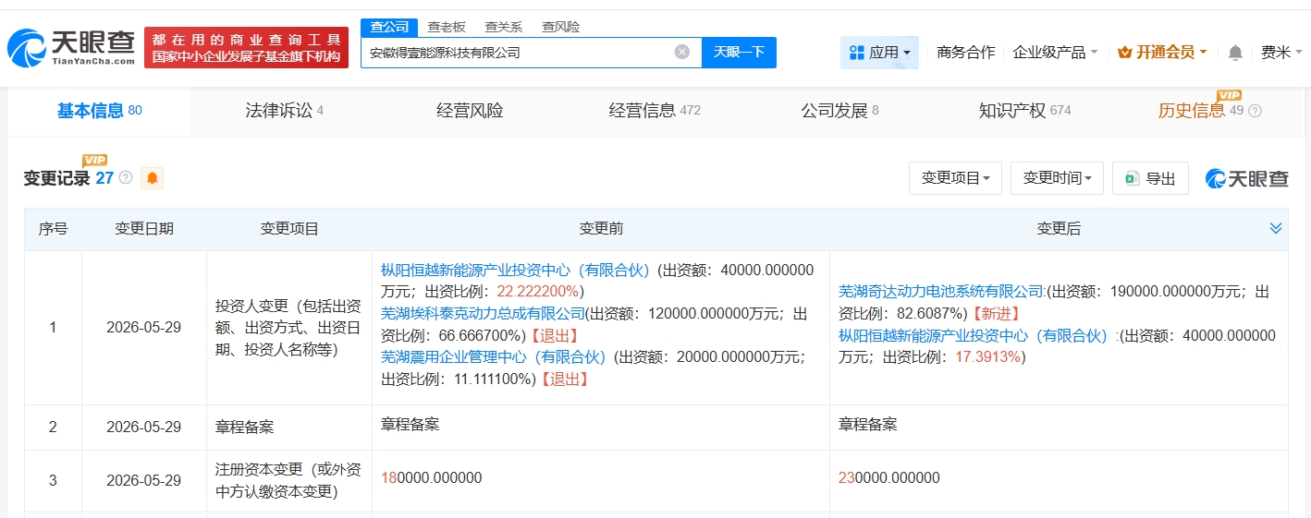Screen dimensions: 1311x518
Task: Click the 变更日期 column header
Action: [143, 229]
